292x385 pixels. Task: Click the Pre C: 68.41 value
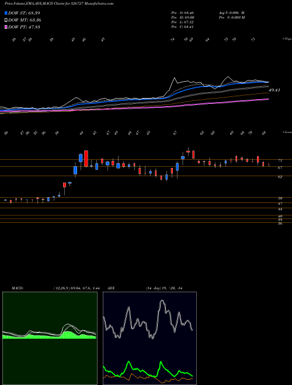[182, 27]
